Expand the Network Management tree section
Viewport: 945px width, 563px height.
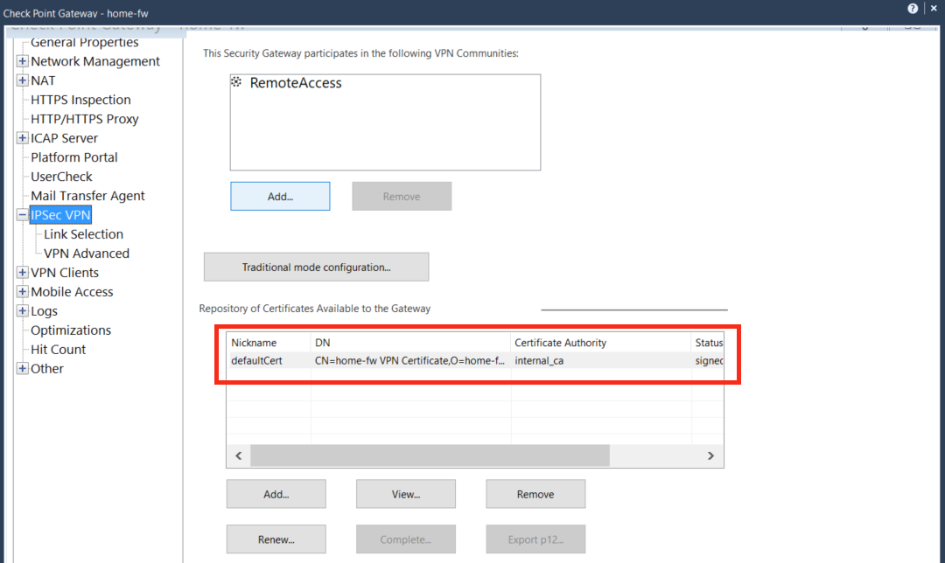click(x=21, y=61)
